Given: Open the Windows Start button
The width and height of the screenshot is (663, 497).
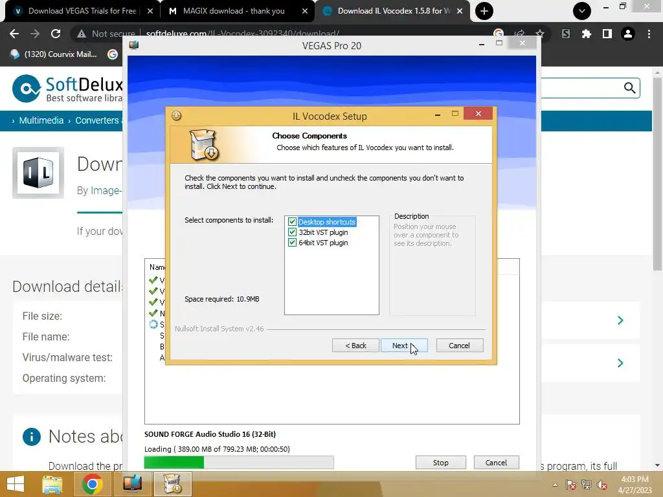Looking at the screenshot, I should click(x=16, y=484).
